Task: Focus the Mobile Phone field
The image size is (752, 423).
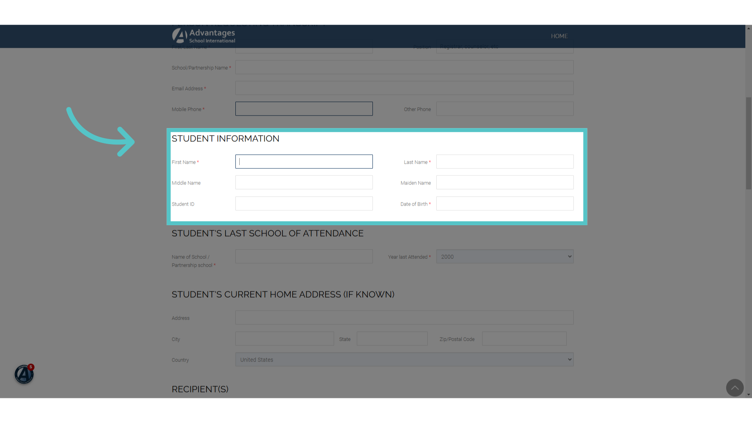Action: pos(304,109)
